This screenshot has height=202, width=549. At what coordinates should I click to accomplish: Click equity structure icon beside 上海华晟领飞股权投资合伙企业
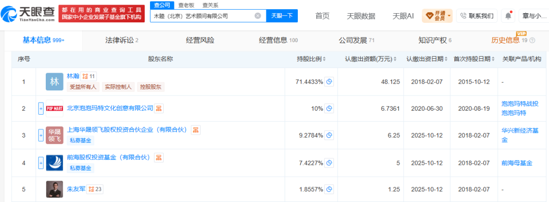coord(196,130)
